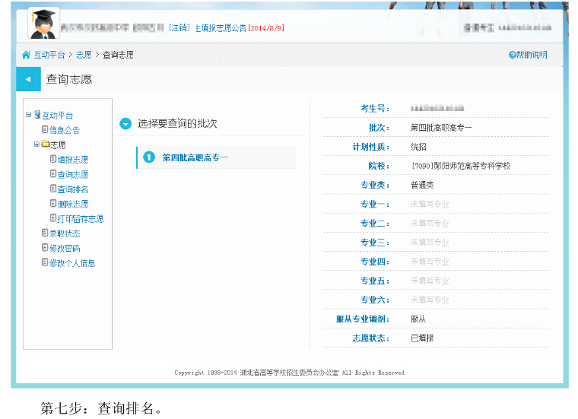
Task: Click the help question mark icon
Action: tap(512, 56)
